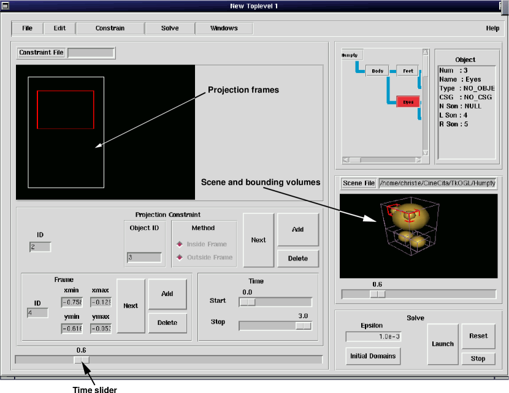Select the Inside Frame method option
The height and width of the screenshot is (393, 509).
(x=180, y=244)
